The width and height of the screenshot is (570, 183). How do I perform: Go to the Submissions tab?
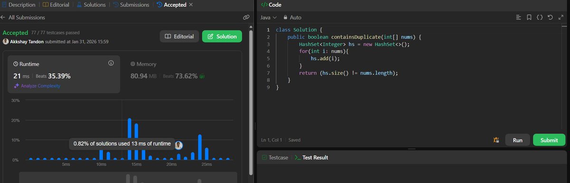[x=131, y=5]
